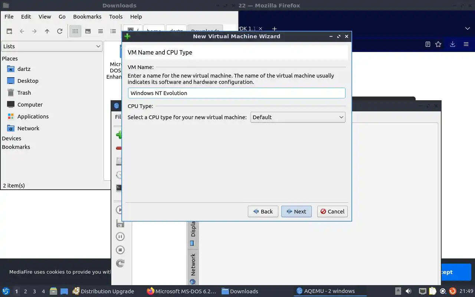Launch file manager from taskbar quick launch

click(53, 291)
